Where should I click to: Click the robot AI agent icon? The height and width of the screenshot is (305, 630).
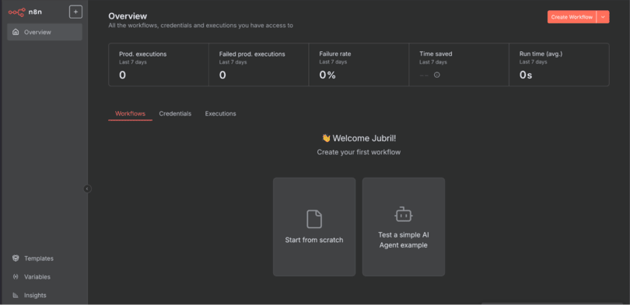click(x=404, y=214)
